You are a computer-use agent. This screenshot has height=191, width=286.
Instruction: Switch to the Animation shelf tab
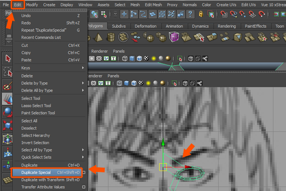pyautogui.click(x=174, y=26)
